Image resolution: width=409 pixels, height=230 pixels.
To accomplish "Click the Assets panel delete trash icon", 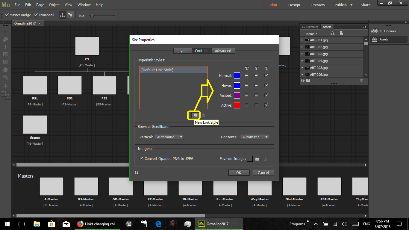I will 361,81.
